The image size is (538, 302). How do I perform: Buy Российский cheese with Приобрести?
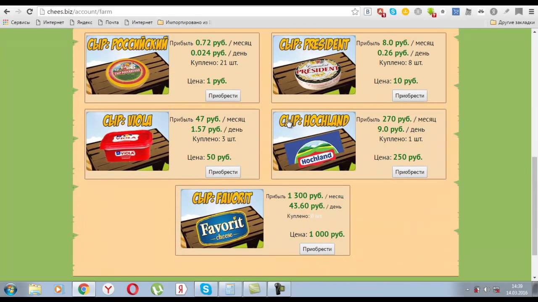point(223,96)
